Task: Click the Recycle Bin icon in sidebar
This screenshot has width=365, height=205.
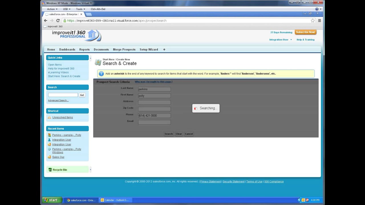Action: point(50,170)
